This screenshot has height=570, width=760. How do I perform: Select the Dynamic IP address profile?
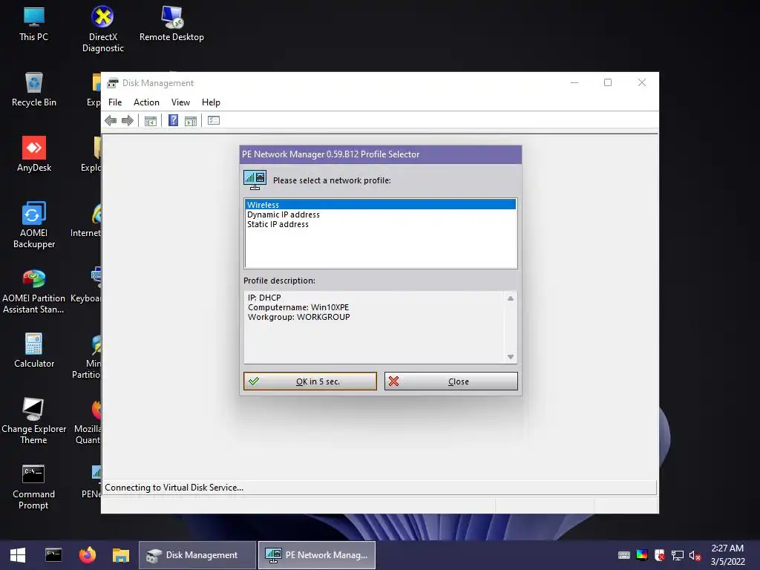point(381,214)
